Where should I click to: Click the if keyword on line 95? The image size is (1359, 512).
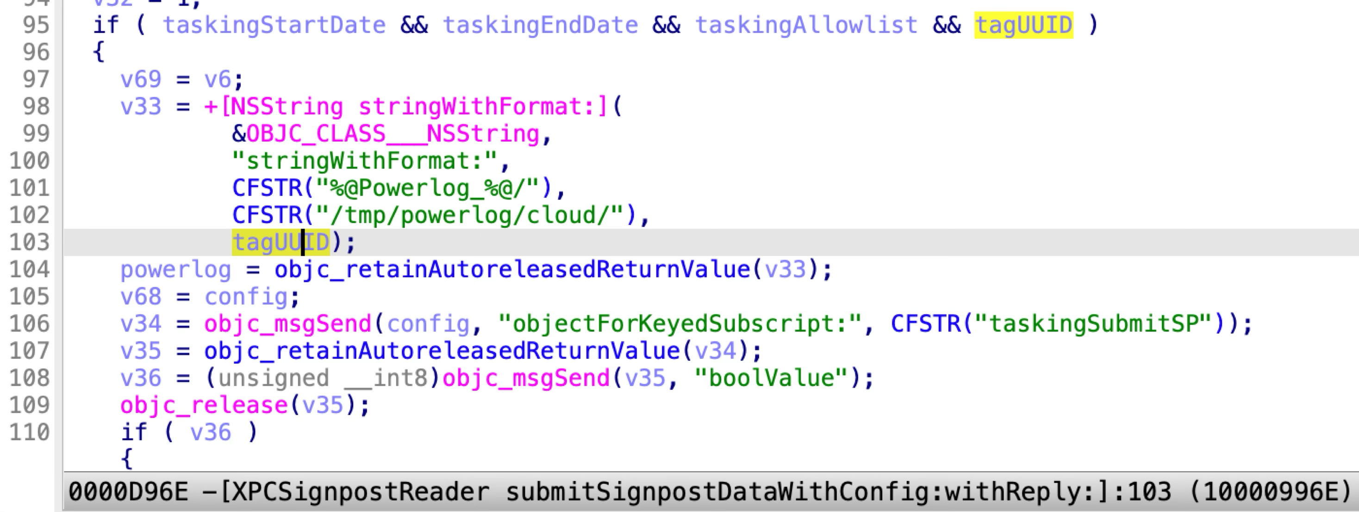[x=106, y=25]
